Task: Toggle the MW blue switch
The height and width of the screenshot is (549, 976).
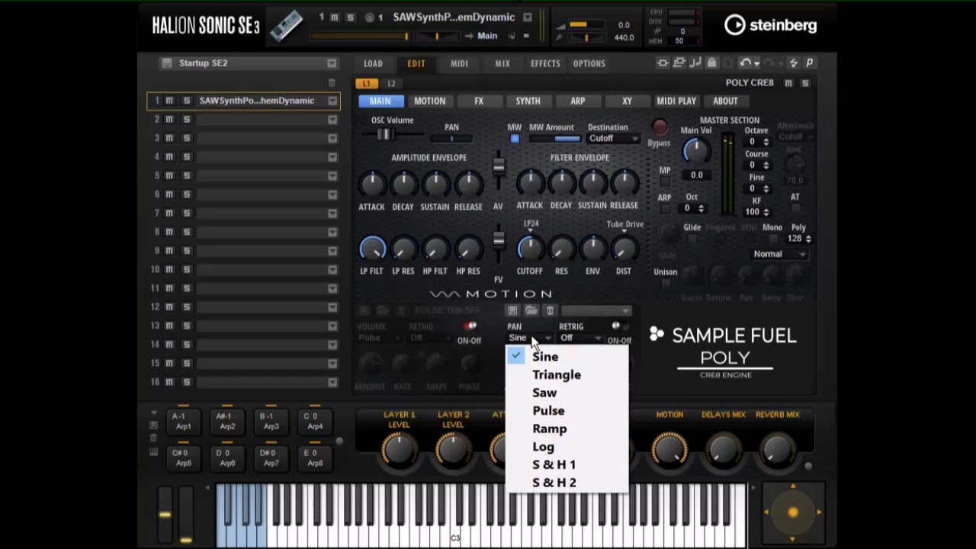Action: [x=515, y=139]
